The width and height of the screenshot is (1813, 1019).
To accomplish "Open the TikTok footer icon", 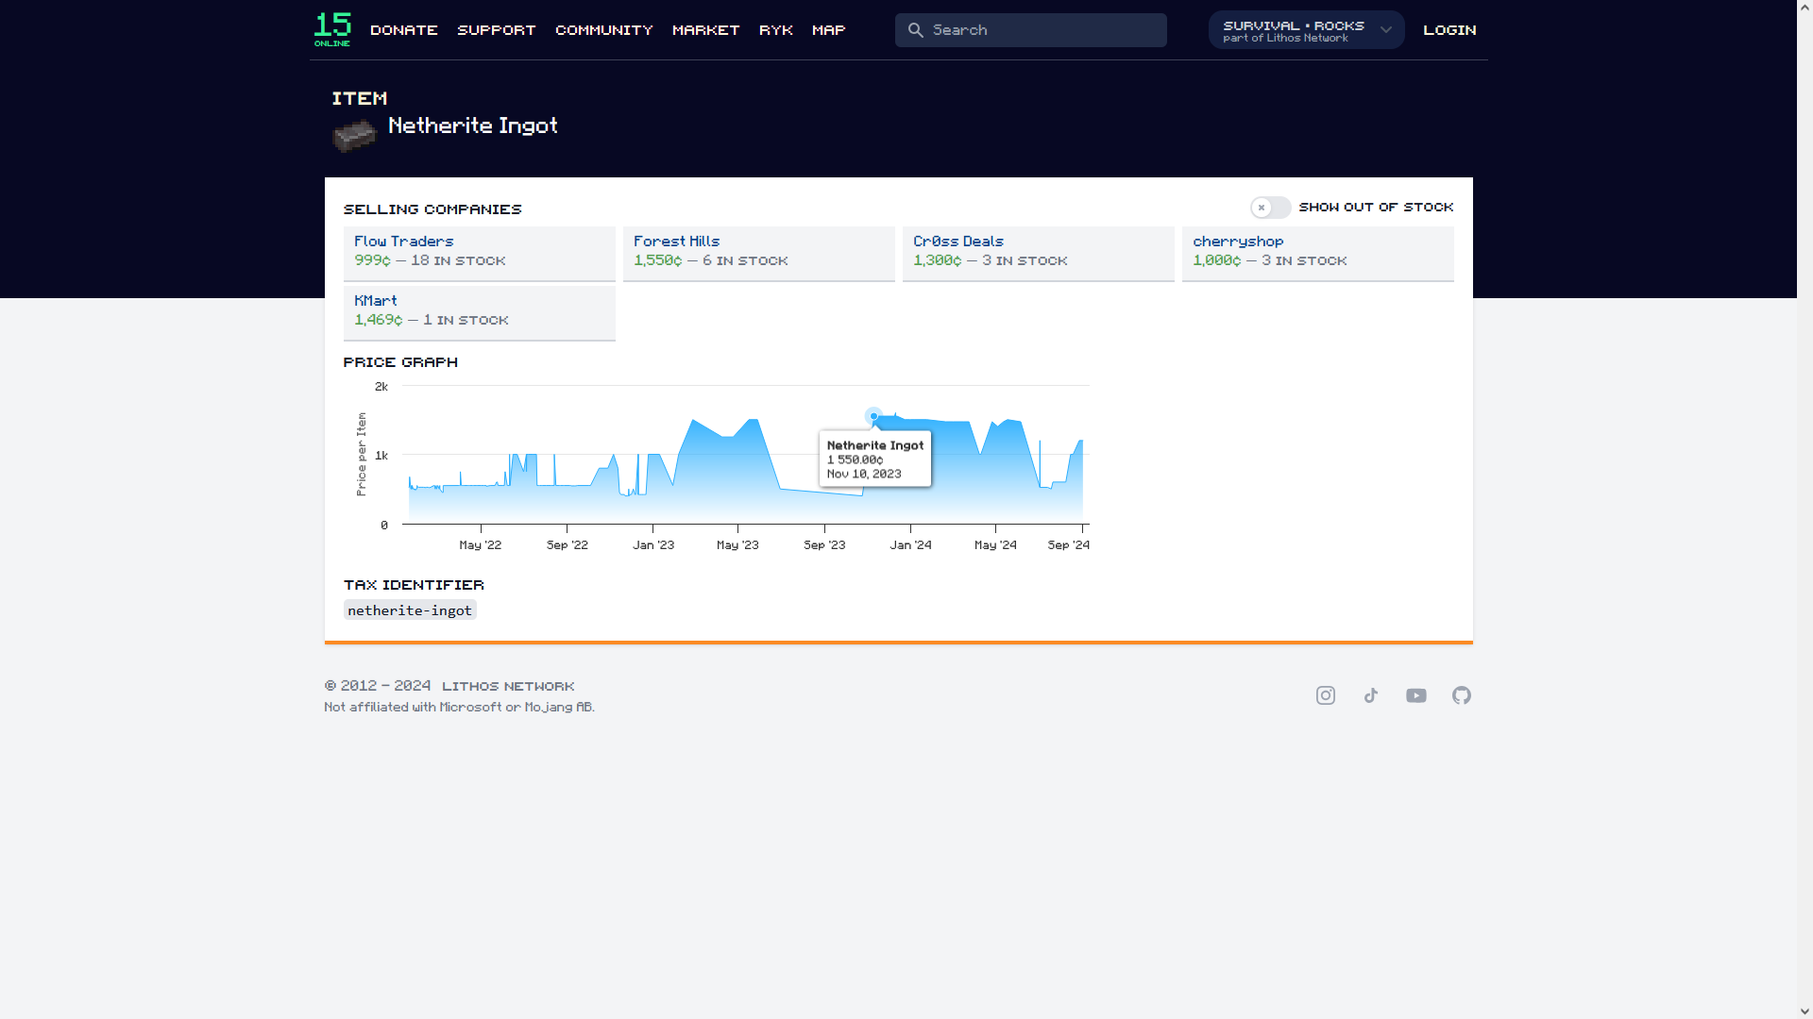I will [1371, 695].
